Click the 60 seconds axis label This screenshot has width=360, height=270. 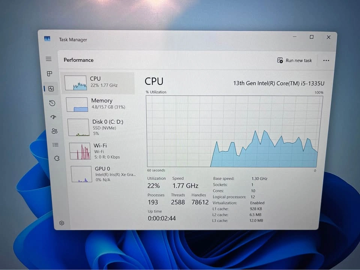[x=156, y=170]
